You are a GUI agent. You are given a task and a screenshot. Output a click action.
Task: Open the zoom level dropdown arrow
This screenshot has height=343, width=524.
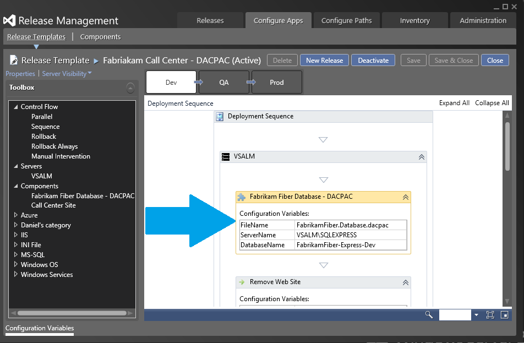tap(476, 315)
